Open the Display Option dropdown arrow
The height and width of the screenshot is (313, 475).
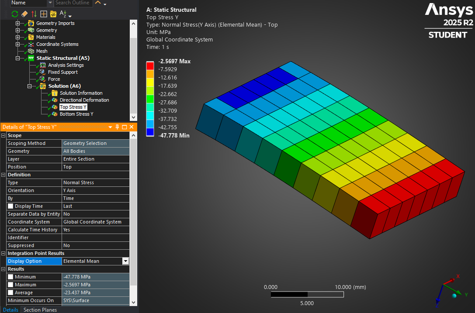pyautogui.click(x=125, y=261)
